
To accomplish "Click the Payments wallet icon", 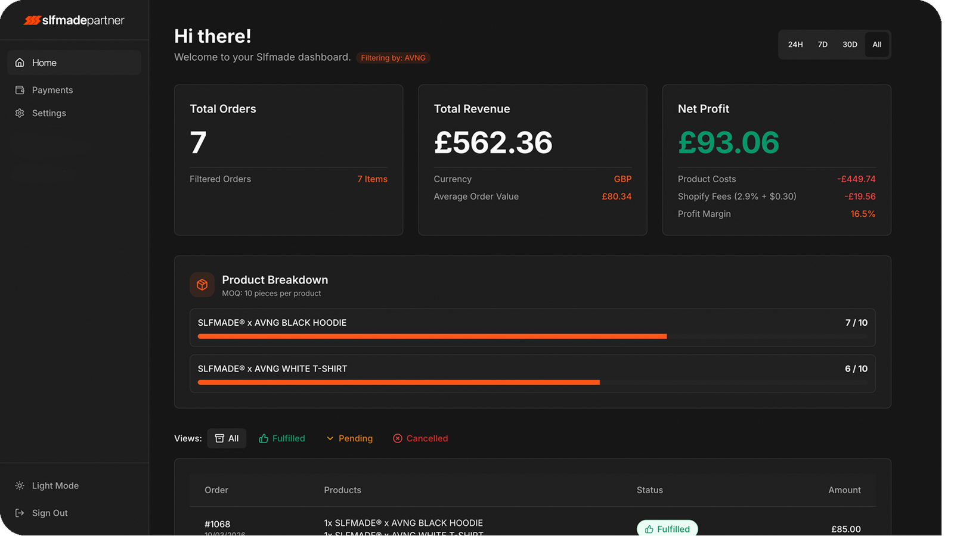I will 20,90.
